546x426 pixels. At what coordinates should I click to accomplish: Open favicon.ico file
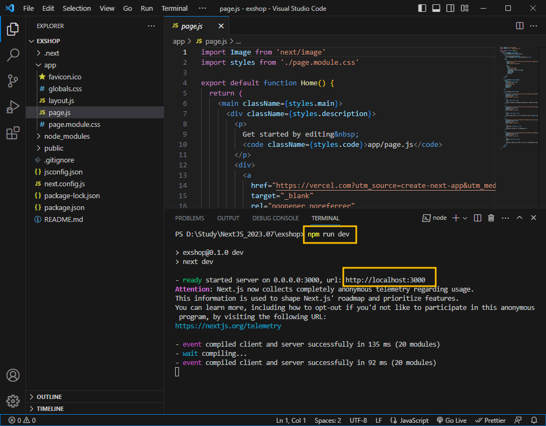pyautogui.click(x=95, y=77)
